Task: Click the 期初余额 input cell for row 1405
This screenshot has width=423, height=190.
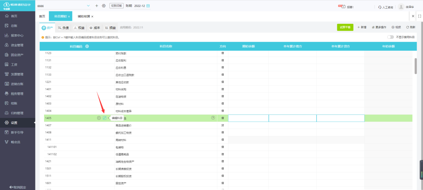Action: click(x=248, y=118)
